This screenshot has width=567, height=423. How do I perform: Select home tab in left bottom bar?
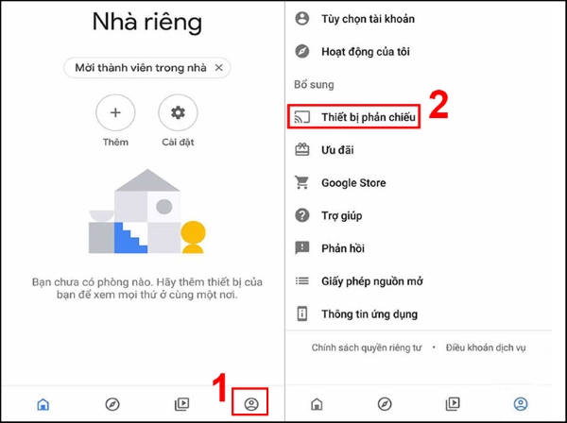tap(43, 404)
